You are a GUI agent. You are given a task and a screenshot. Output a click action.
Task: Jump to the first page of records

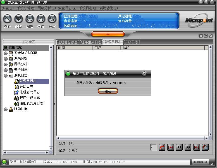point(170,147)
